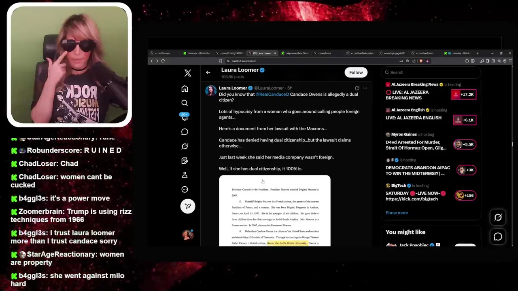This screenshot has height=291, width=518.
Task: Click the Brave Rewards triangle icon
Action: click(x=427, y=61)
